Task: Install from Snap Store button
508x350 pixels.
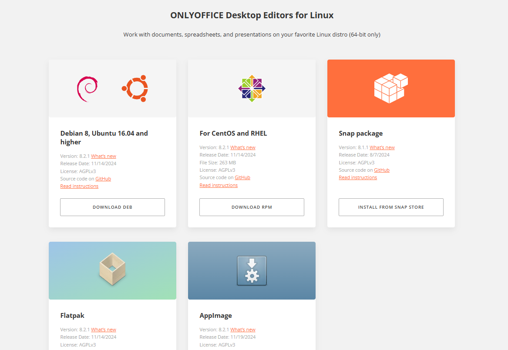Action: (391, 207)
